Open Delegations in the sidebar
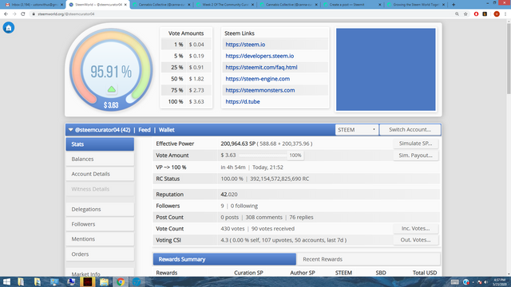The width and height of the screenshot is (511, 287). click(100, 209)
